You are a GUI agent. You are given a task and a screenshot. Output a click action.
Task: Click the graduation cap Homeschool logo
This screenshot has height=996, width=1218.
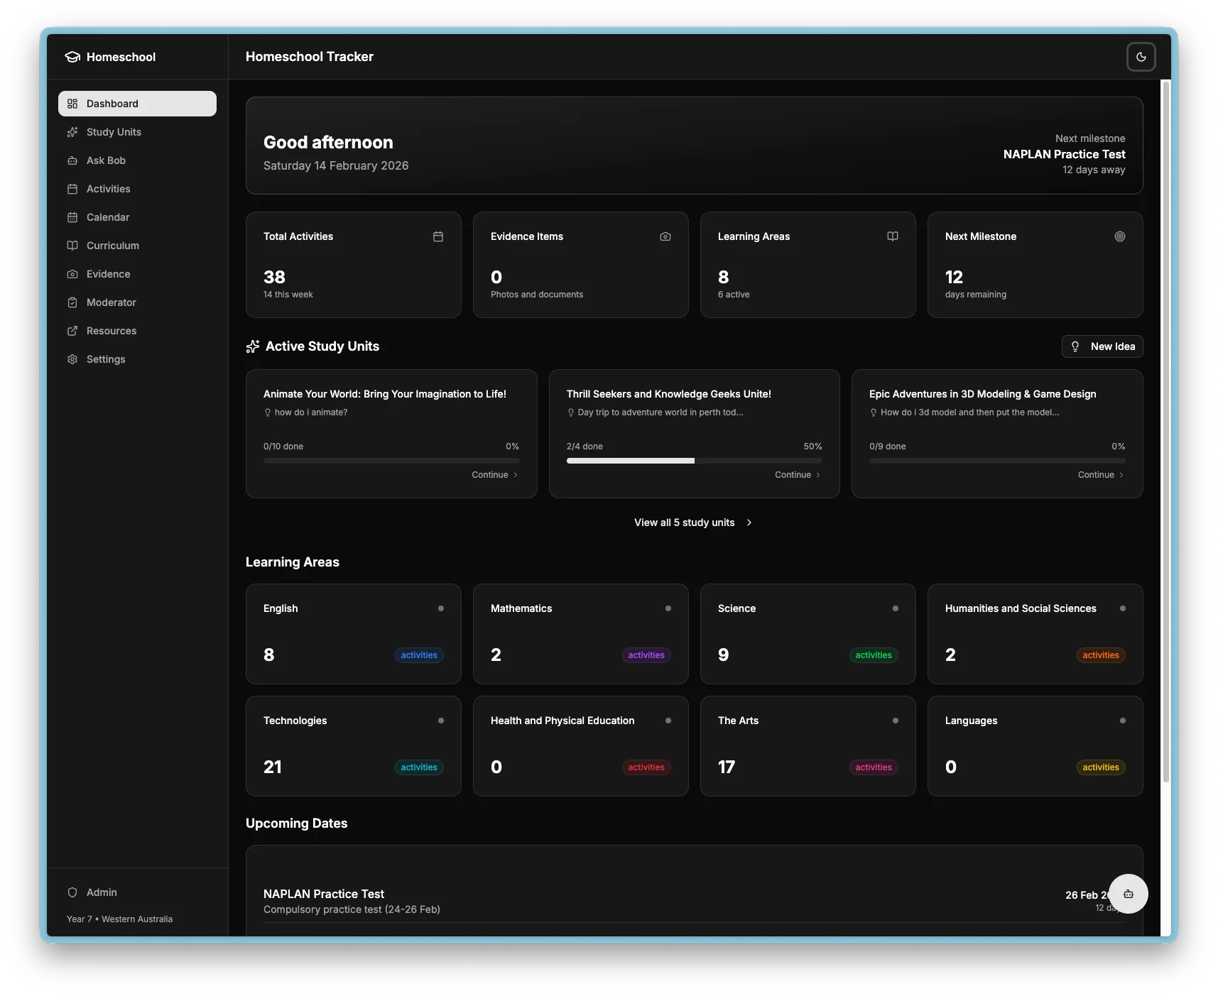(73, 57)
